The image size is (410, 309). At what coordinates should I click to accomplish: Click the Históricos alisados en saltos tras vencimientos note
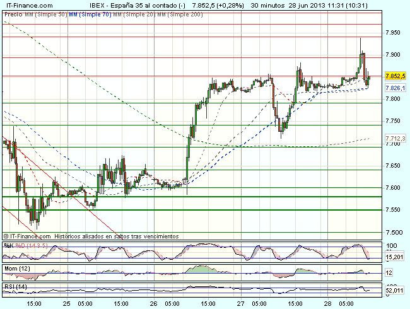pos(117,236)
